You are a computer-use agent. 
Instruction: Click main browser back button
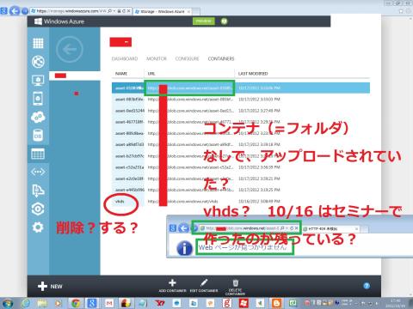15,11
